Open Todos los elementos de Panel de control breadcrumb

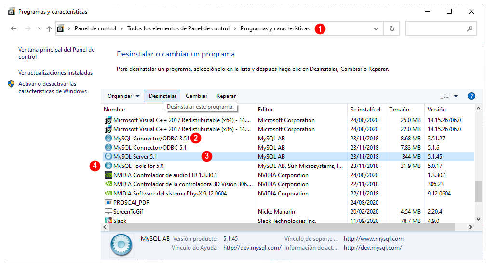coord(178,28)
